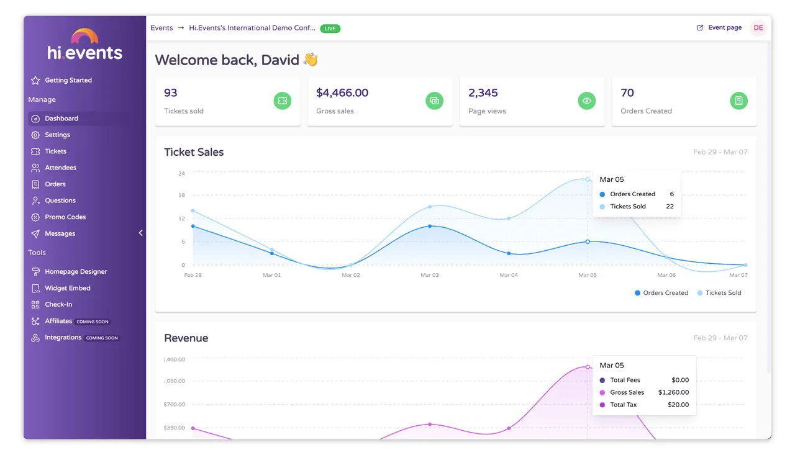
Task: Click the LIVE status badge
Action: click(x=330, y=29)
